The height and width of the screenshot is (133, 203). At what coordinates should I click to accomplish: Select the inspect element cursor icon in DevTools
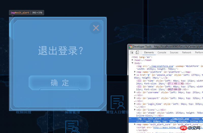click(132, 52)
